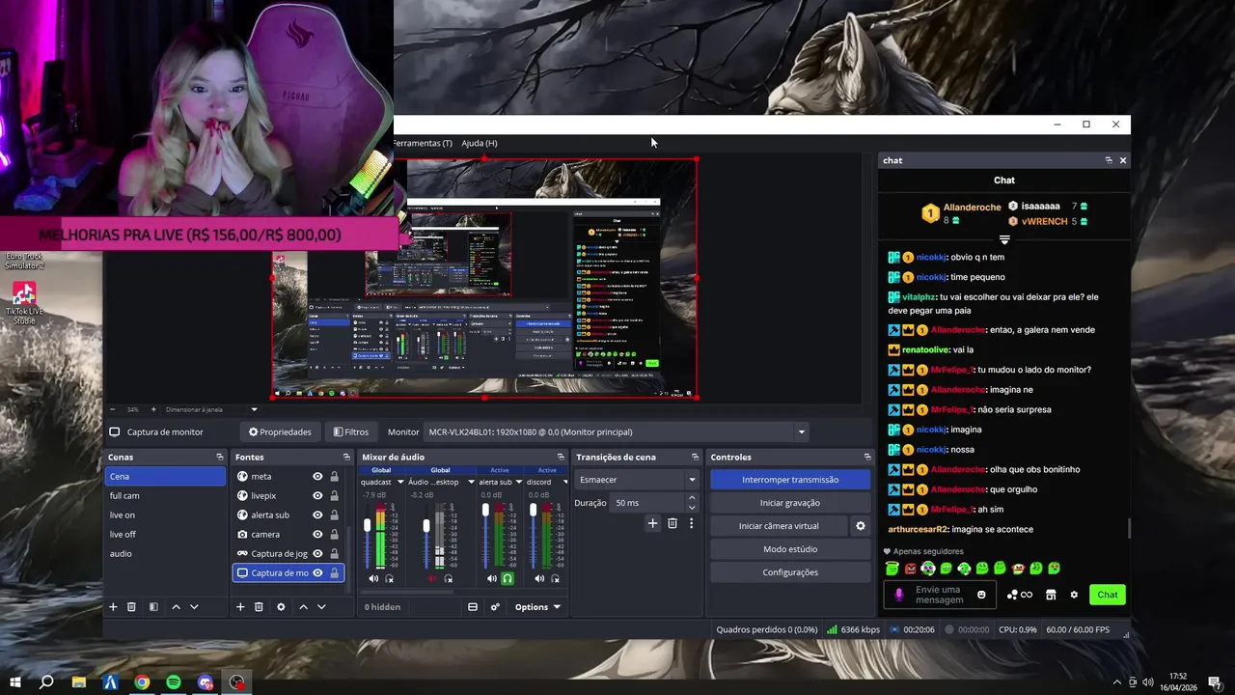Move source up with Fontes up arrow

pyautogui.click(x=303, y=607)
